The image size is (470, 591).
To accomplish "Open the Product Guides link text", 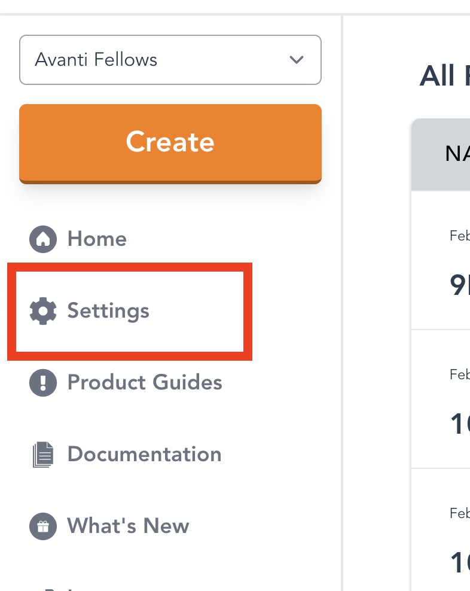I will click(145, 383).
